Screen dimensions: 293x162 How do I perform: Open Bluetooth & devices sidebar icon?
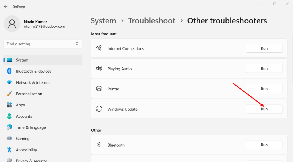click(x=9, y=71)
